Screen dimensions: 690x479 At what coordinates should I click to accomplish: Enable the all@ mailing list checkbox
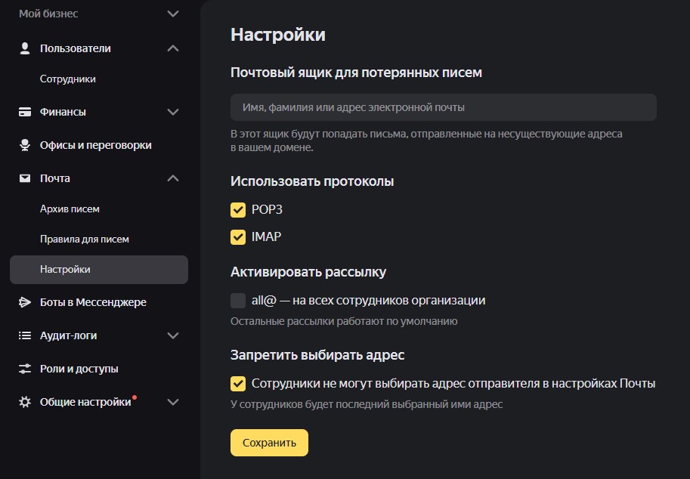pos(238,301)
